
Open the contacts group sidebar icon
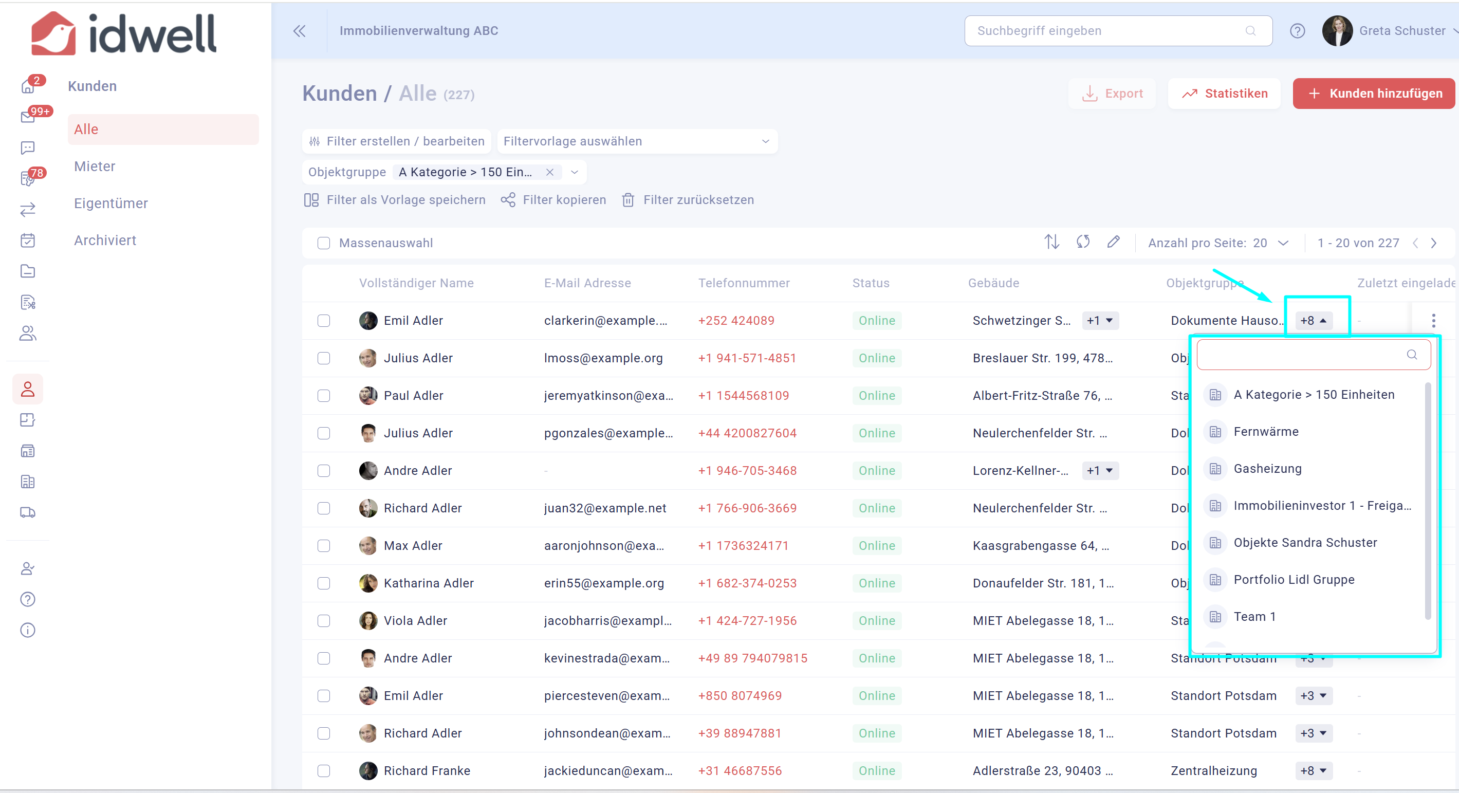tap(27, 333)
